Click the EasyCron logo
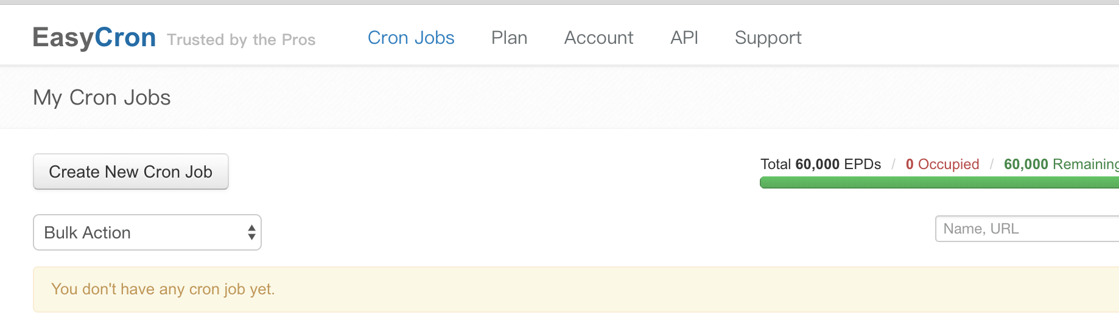Image resolution: width=1119 pixels, height=326 pixels. [94, 38]
